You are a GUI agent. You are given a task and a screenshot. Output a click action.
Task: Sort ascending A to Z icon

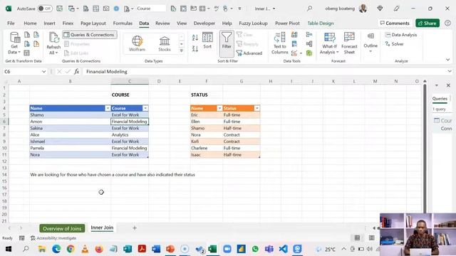pos(195,37)
